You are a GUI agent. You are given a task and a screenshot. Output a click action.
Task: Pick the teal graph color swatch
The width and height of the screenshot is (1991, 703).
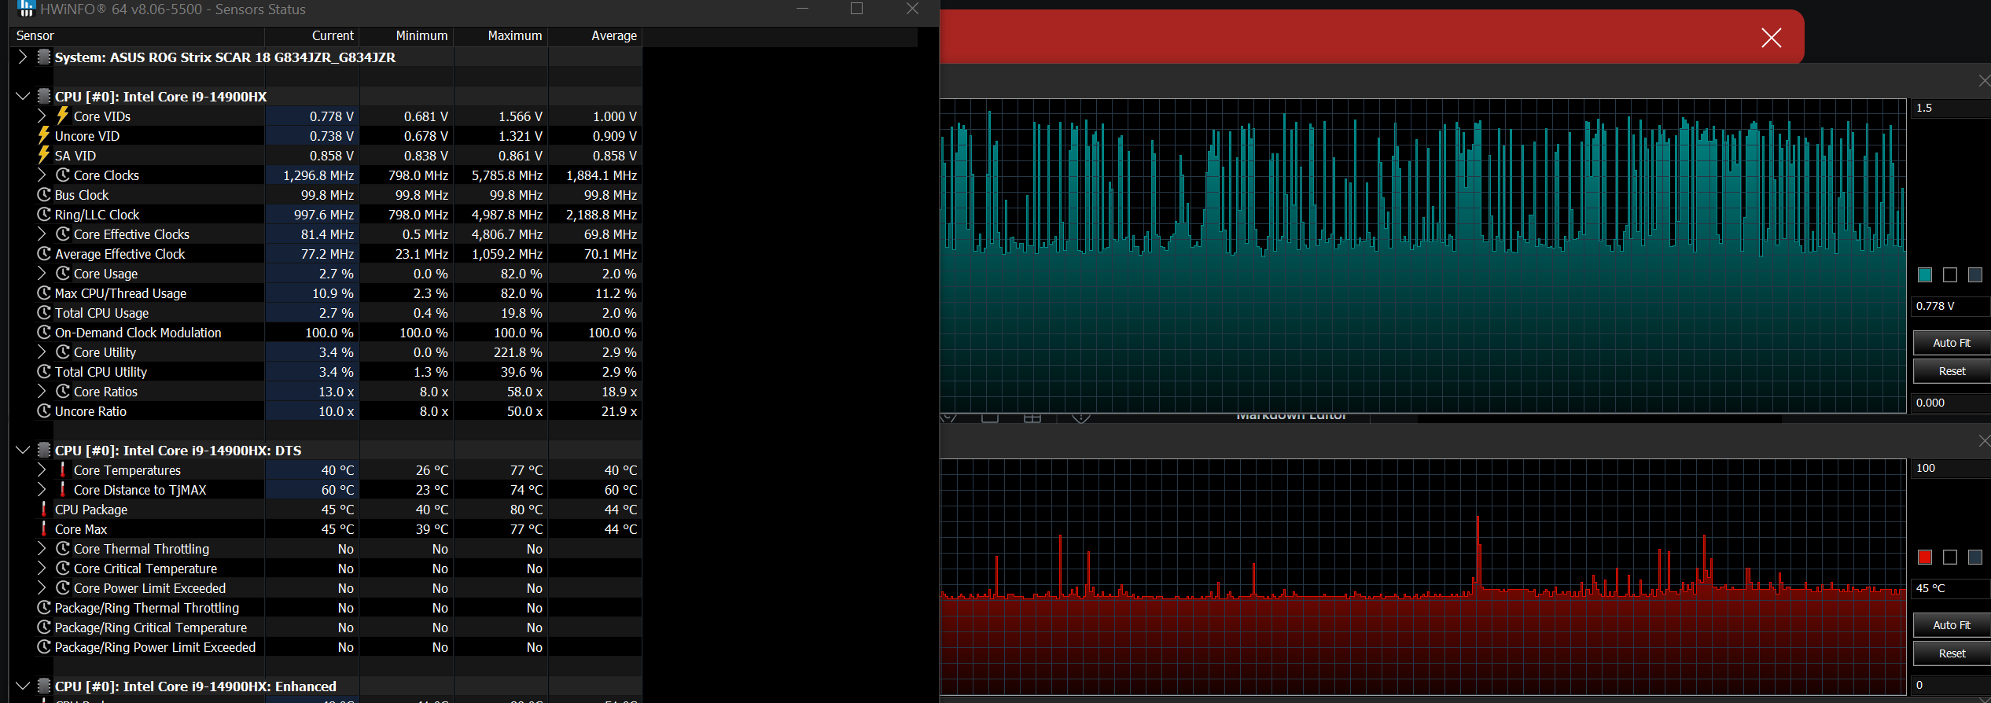(x=1925, y=274)
